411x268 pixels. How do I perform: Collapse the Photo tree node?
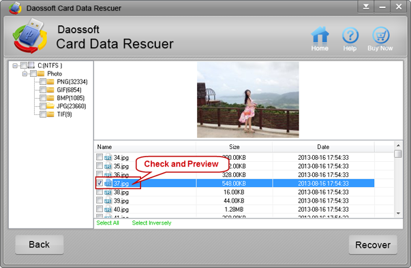coord(25,73)
